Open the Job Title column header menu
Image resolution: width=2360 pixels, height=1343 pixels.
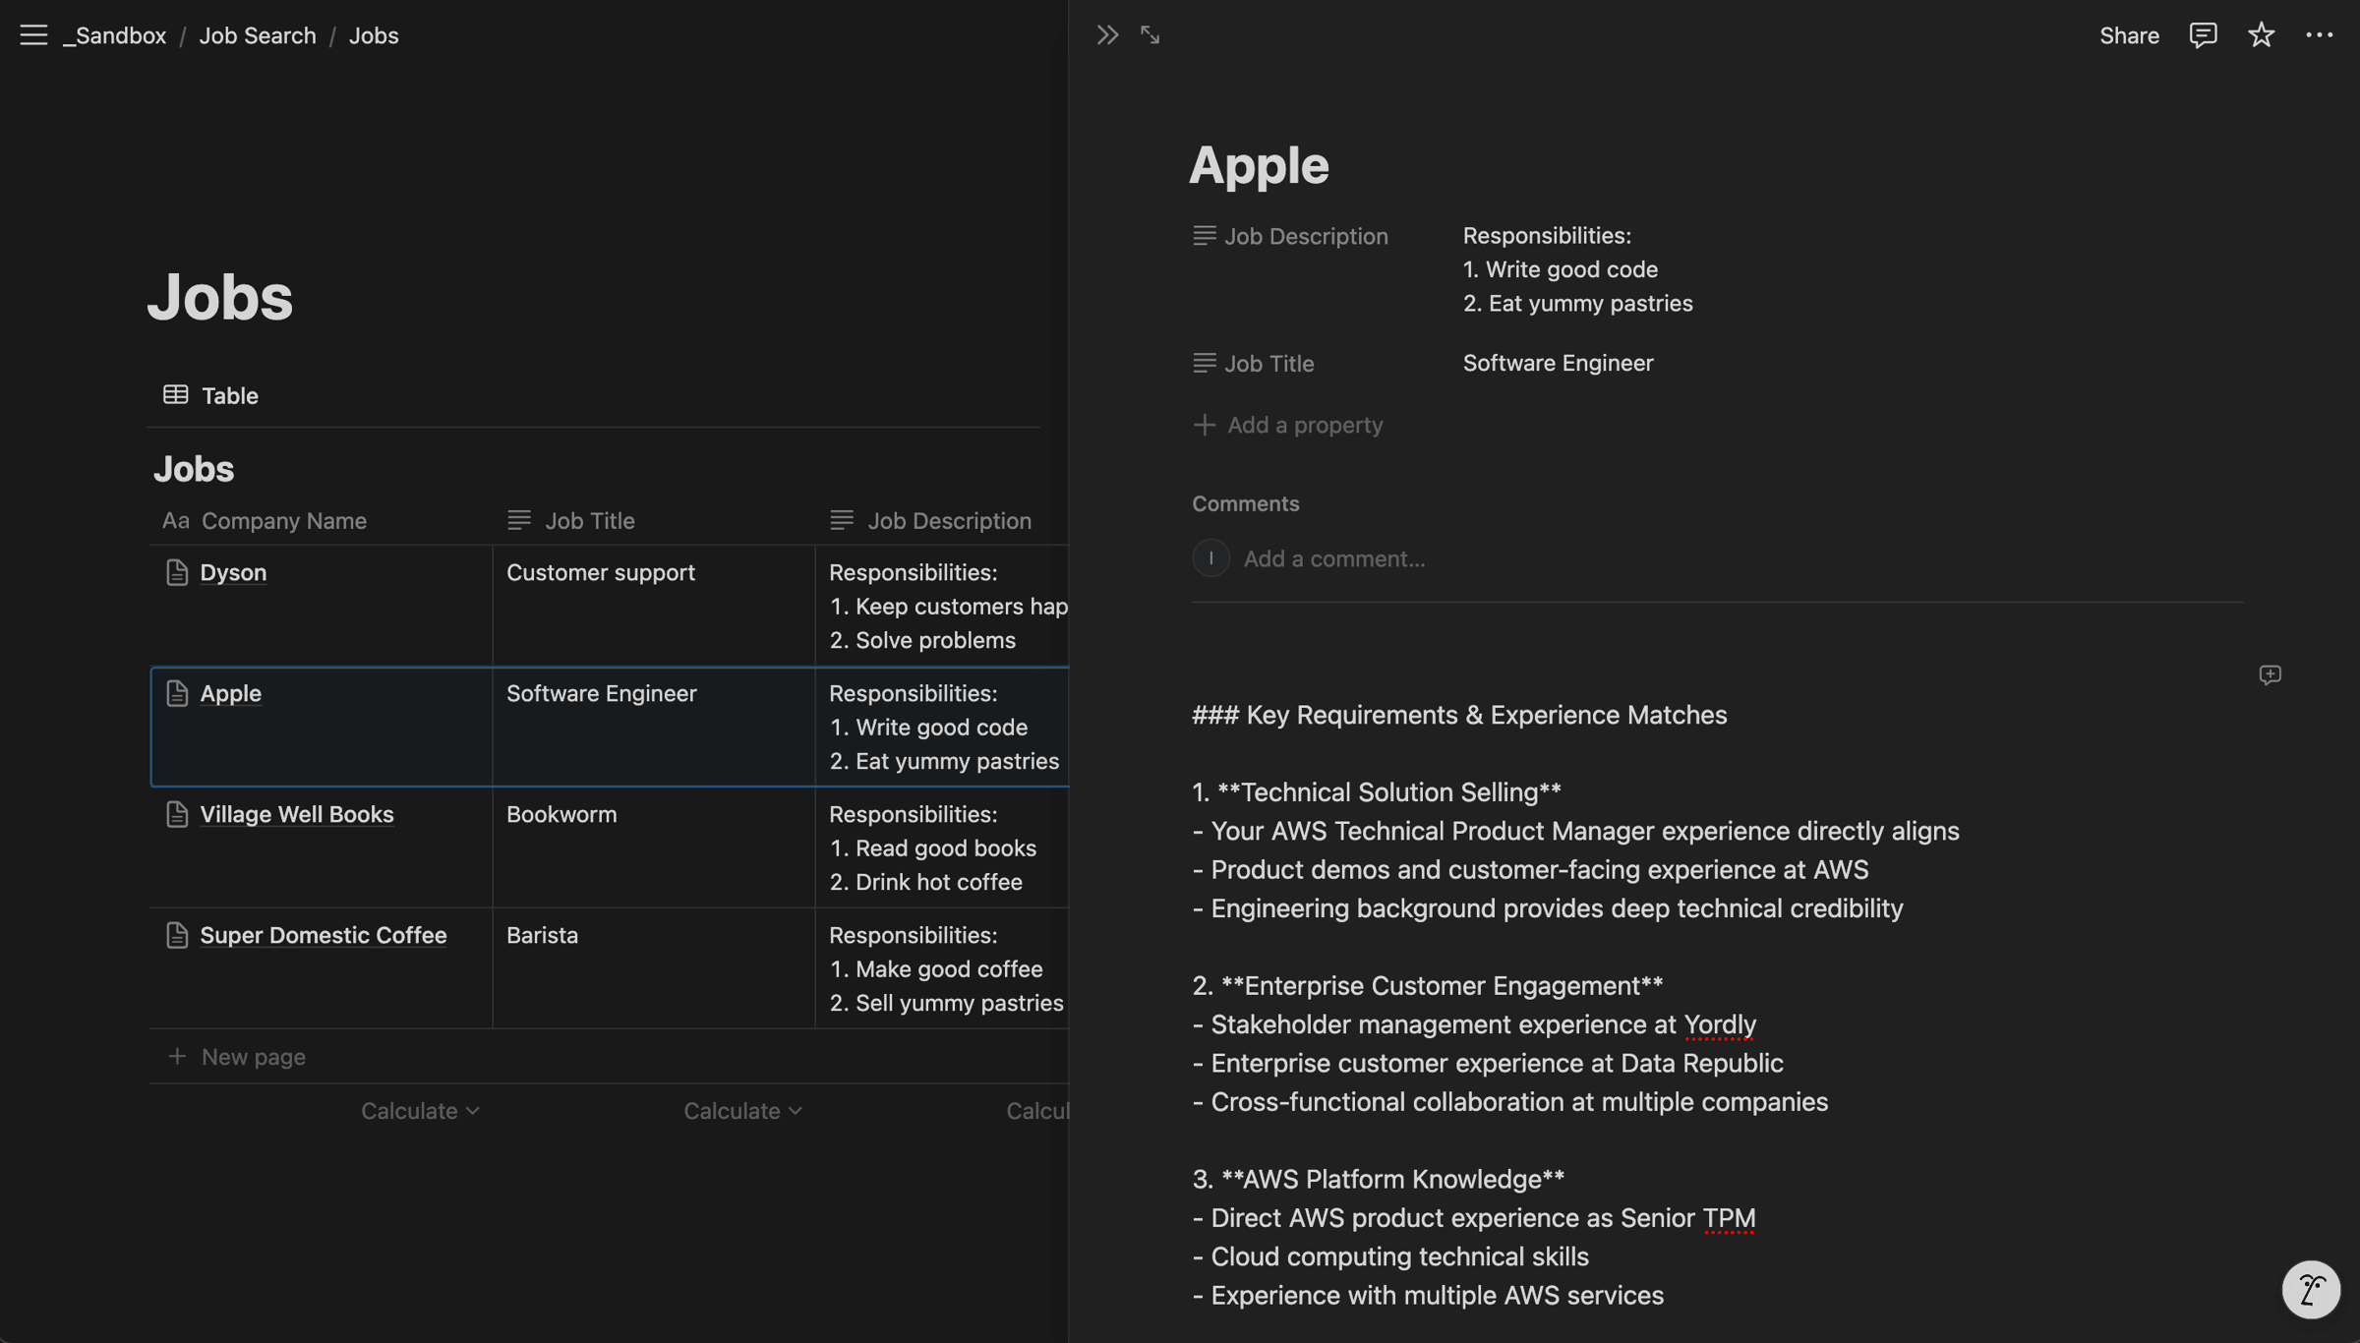653,520
